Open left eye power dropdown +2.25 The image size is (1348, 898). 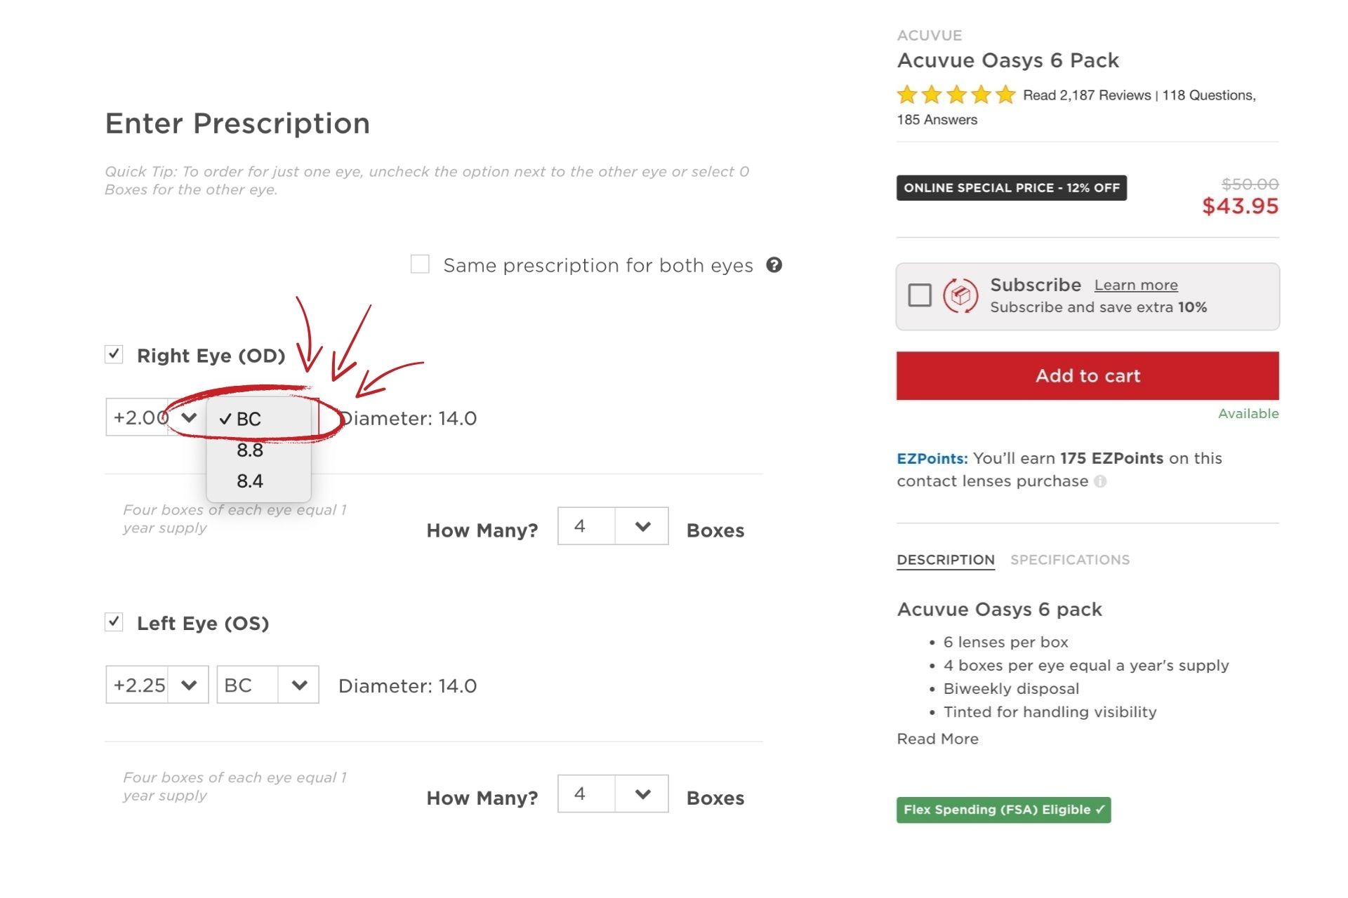pos(157,685)
